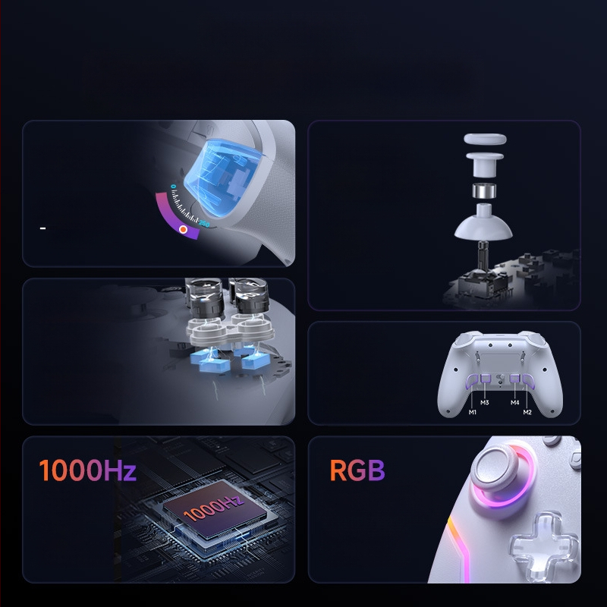Click the 250 marking on trigger scale
The image size is (607, 607).
point(204,224)
